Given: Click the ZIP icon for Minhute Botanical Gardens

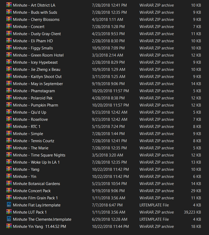Looking at the screenshot, I should click(9, 183).
